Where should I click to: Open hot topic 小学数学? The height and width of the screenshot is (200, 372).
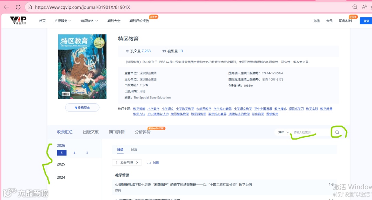tap(153, 109)
